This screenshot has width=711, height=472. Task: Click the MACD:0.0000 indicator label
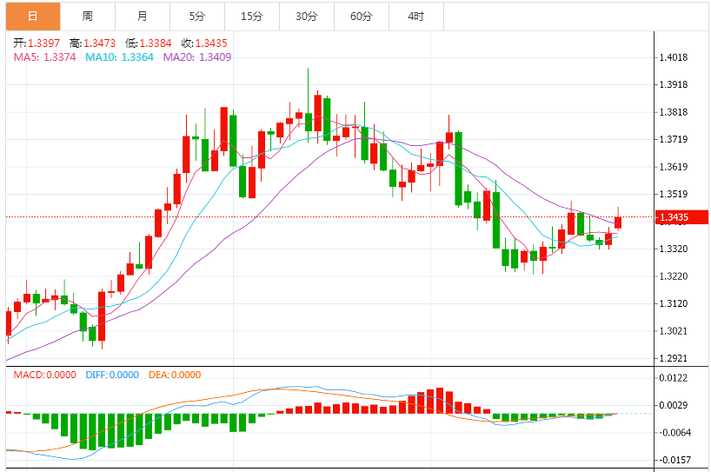pos(45,375)
